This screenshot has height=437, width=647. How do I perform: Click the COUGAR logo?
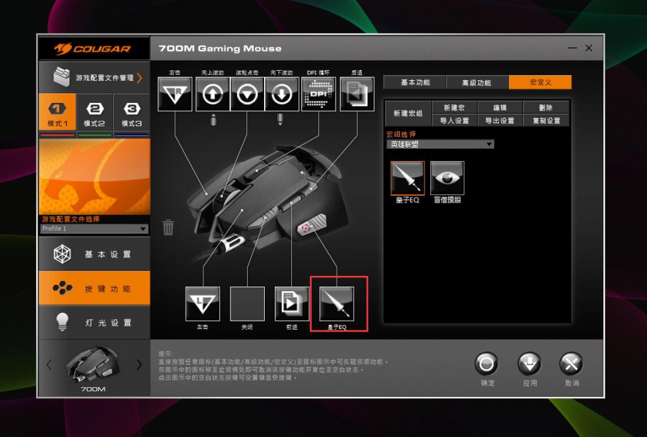coord(92,49)
